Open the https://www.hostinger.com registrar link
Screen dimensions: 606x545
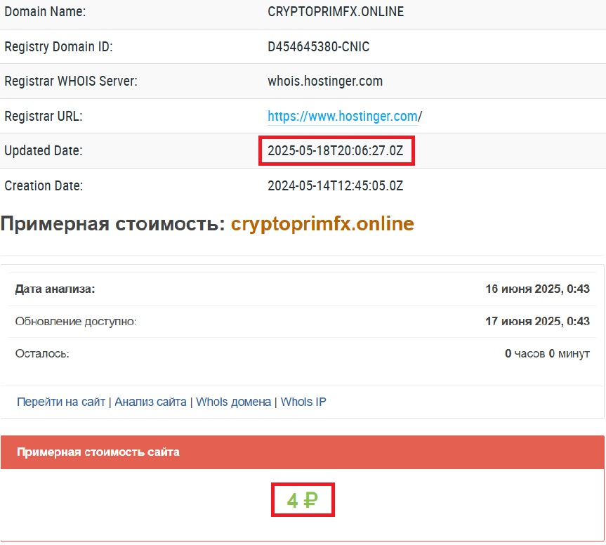(343, 116)
